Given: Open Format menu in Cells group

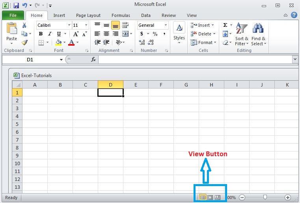Looking at the screenshot, I should 203,42.
